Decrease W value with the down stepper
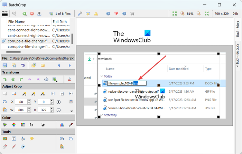242x154 pixels. 29,111
